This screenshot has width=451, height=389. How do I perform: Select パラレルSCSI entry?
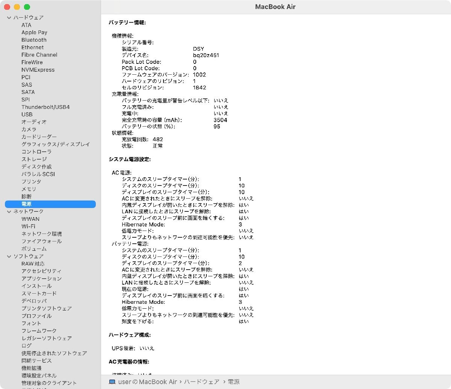[38, 174]
